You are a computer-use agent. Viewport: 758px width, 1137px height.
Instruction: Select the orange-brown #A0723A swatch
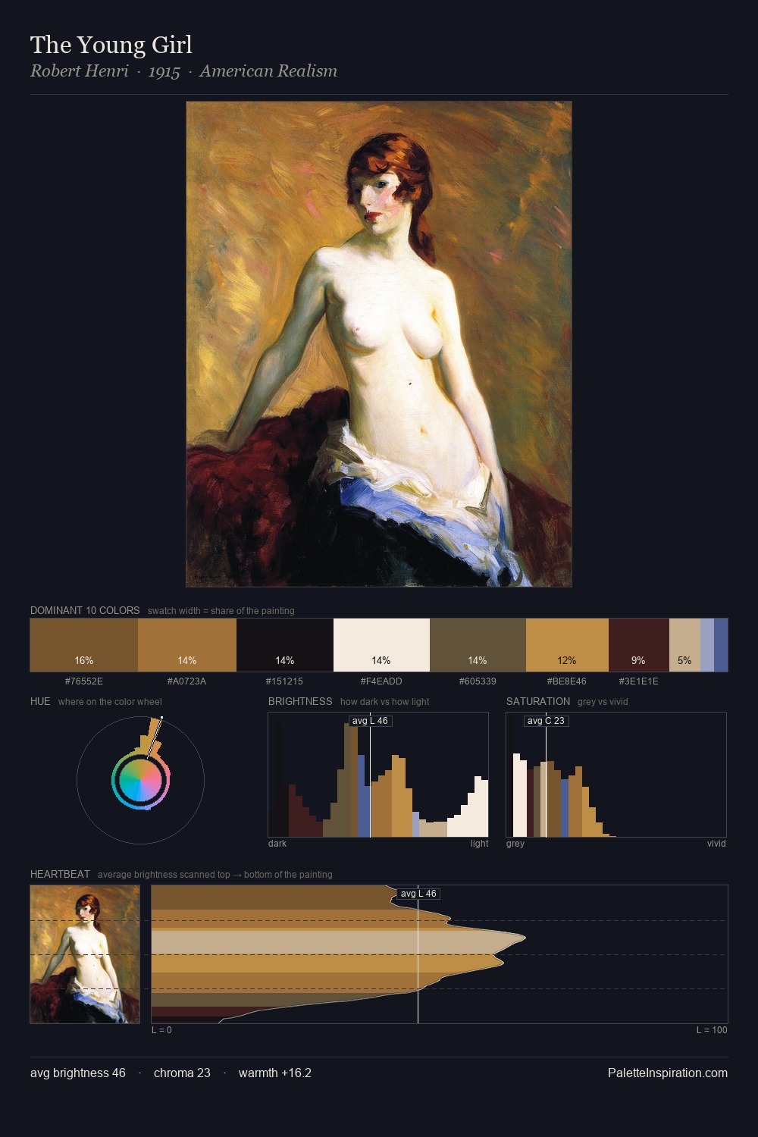[187, 645]
